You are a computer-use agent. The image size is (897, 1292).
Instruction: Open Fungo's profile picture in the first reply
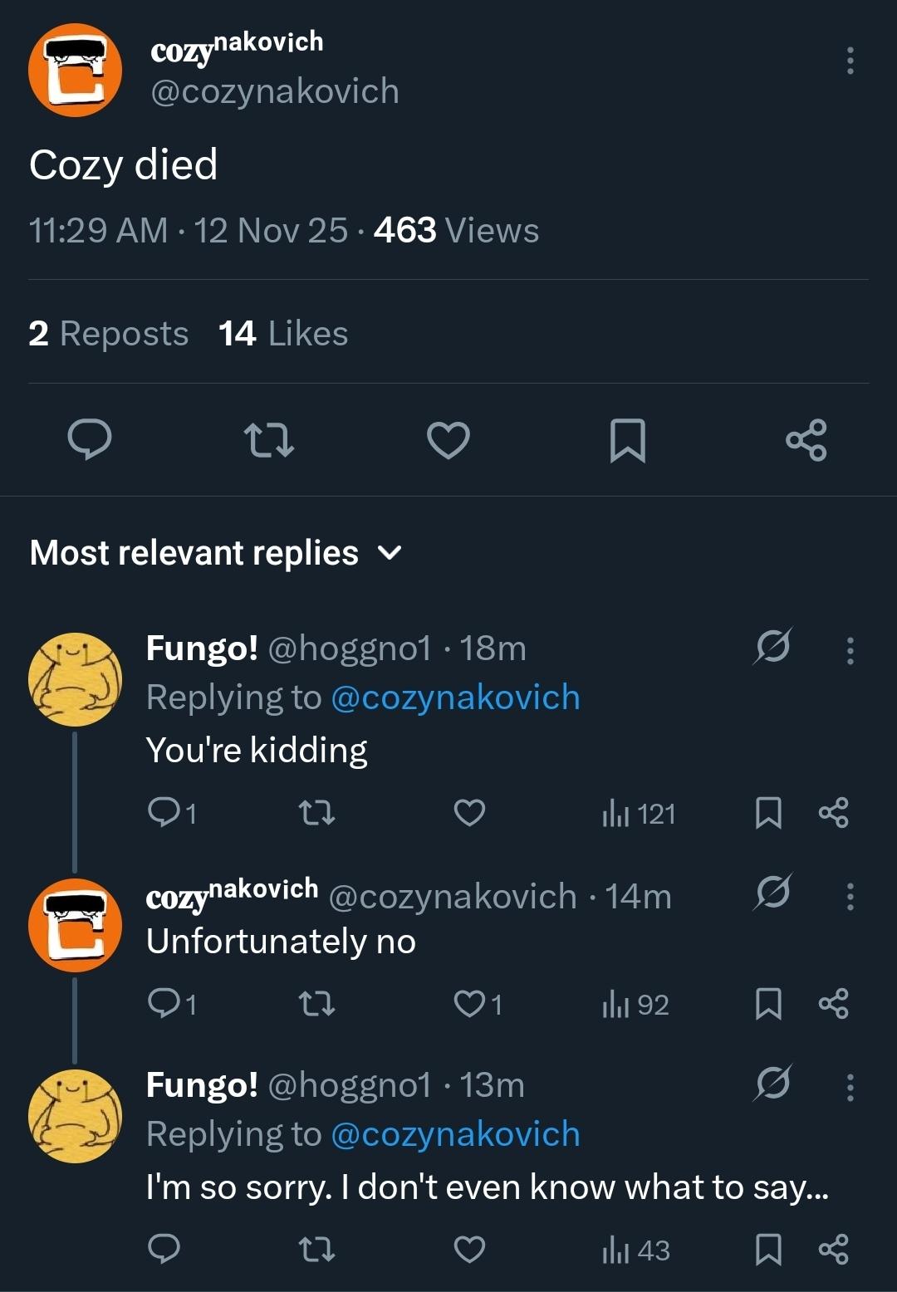[76, 680]
